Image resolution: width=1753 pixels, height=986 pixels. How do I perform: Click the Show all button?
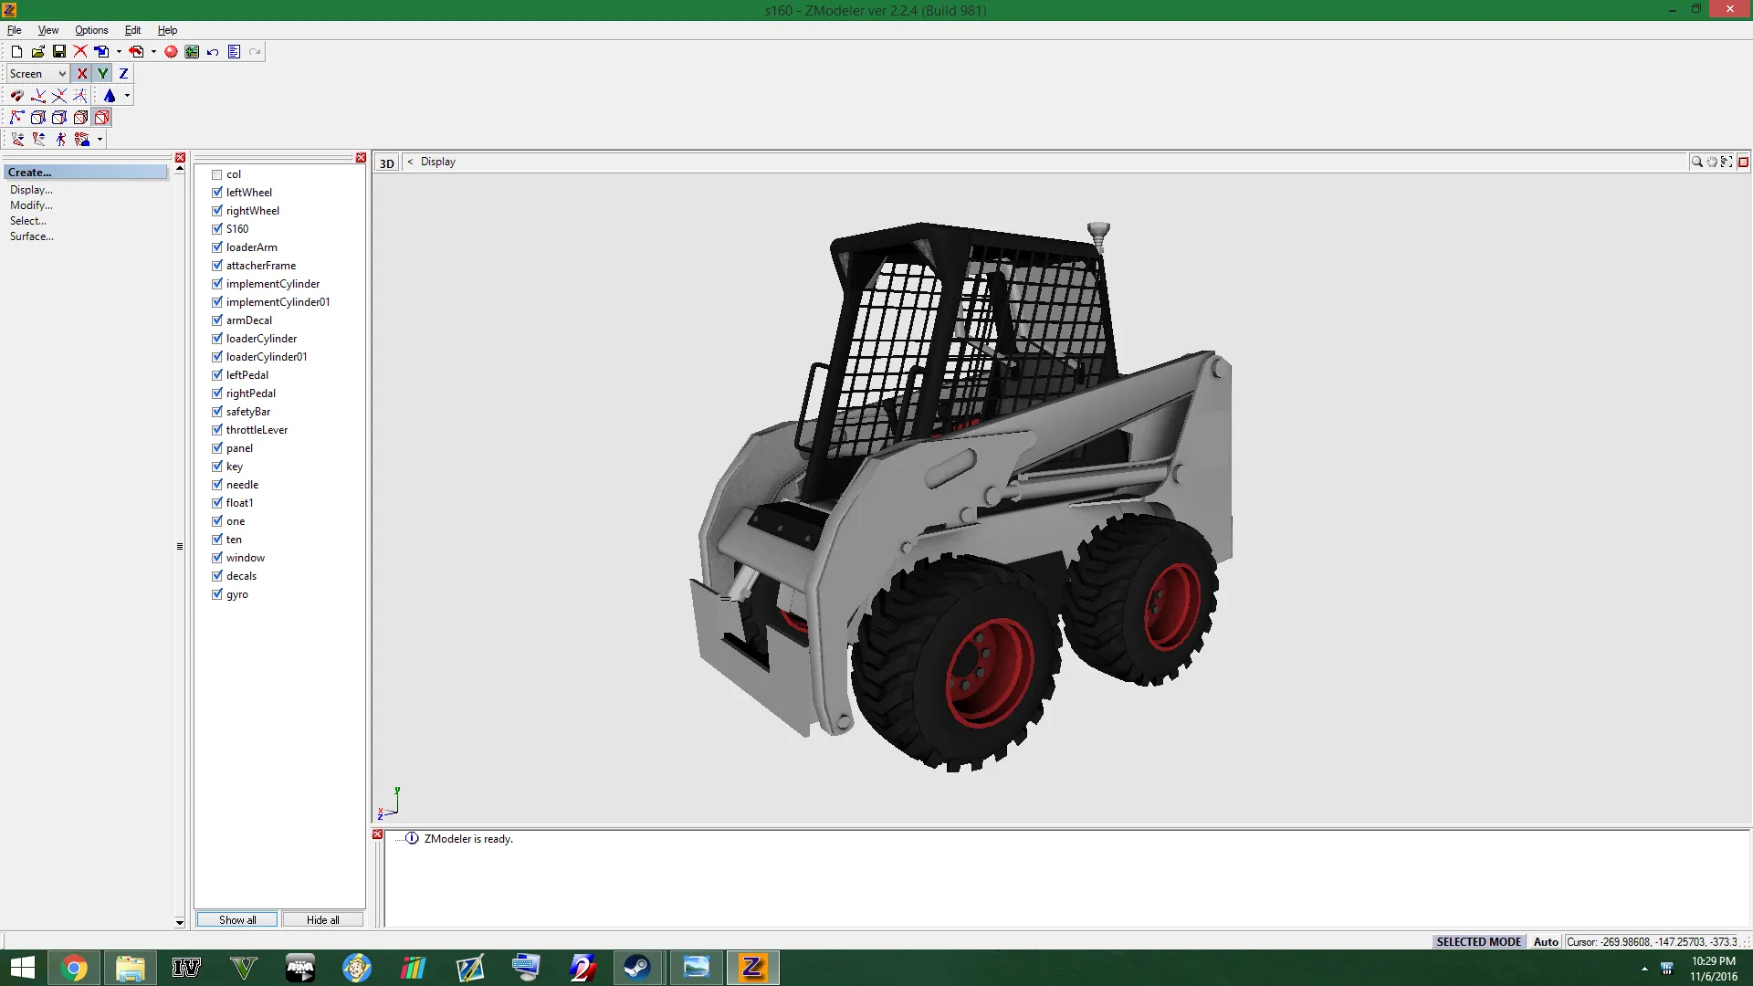click(237, 919)
